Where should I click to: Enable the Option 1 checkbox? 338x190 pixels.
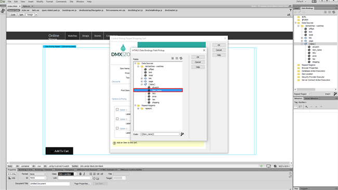click(x=118, y=109)
